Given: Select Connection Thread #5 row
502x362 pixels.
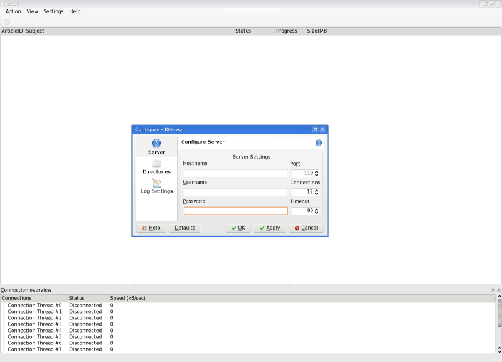Looking at the screenshot, I should 35,337.
